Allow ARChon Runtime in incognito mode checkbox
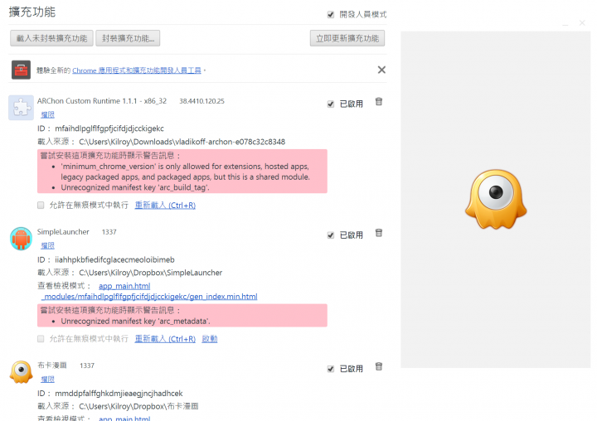 click(x=41, y=206)
